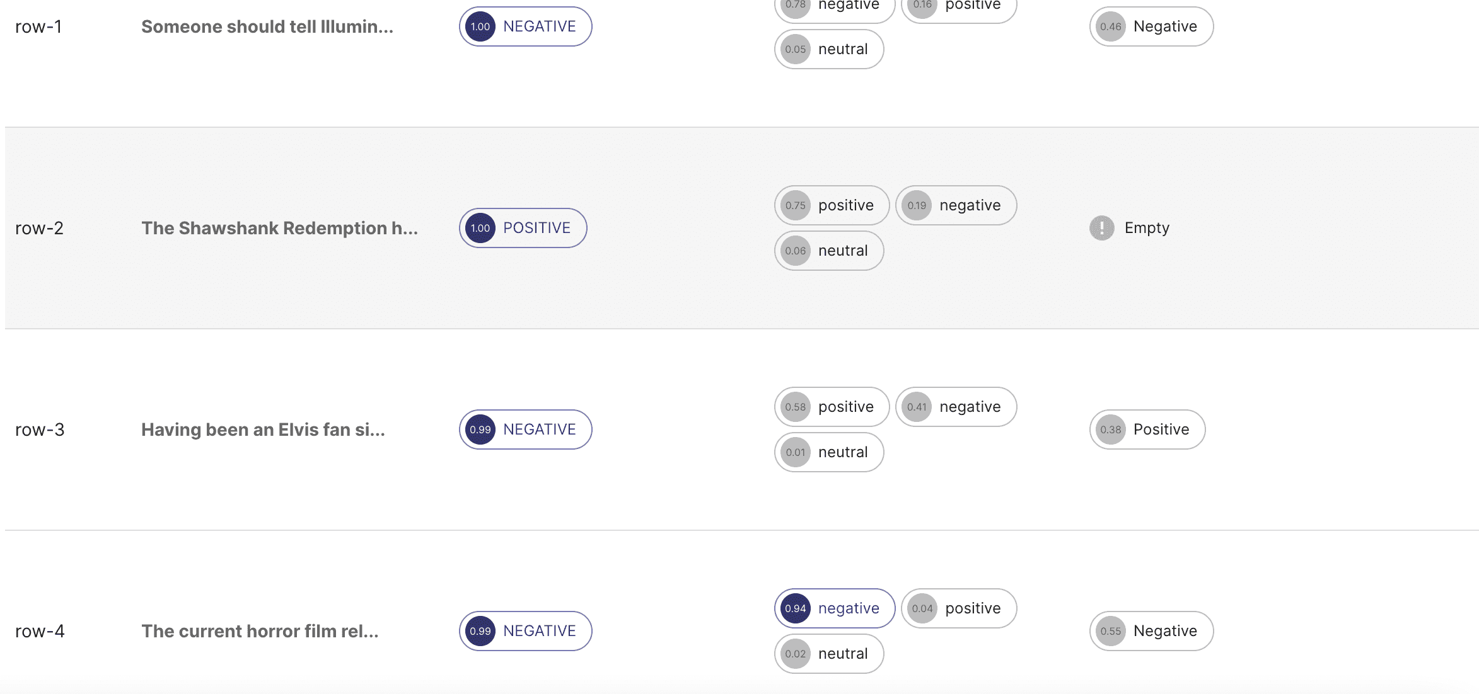Select the 0.06 neutral chip in row-2
This screenshot has width=1479, height=694.
point(829,251)
